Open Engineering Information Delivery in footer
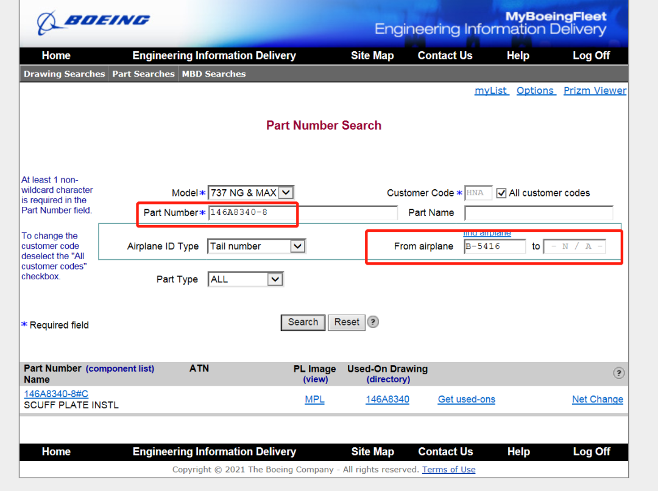 [214, 451]
